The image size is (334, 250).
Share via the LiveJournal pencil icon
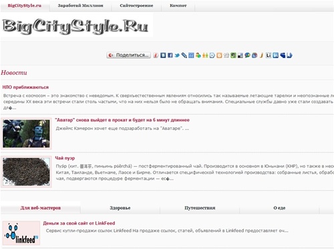pyautogui.click(x=184, y=55)
